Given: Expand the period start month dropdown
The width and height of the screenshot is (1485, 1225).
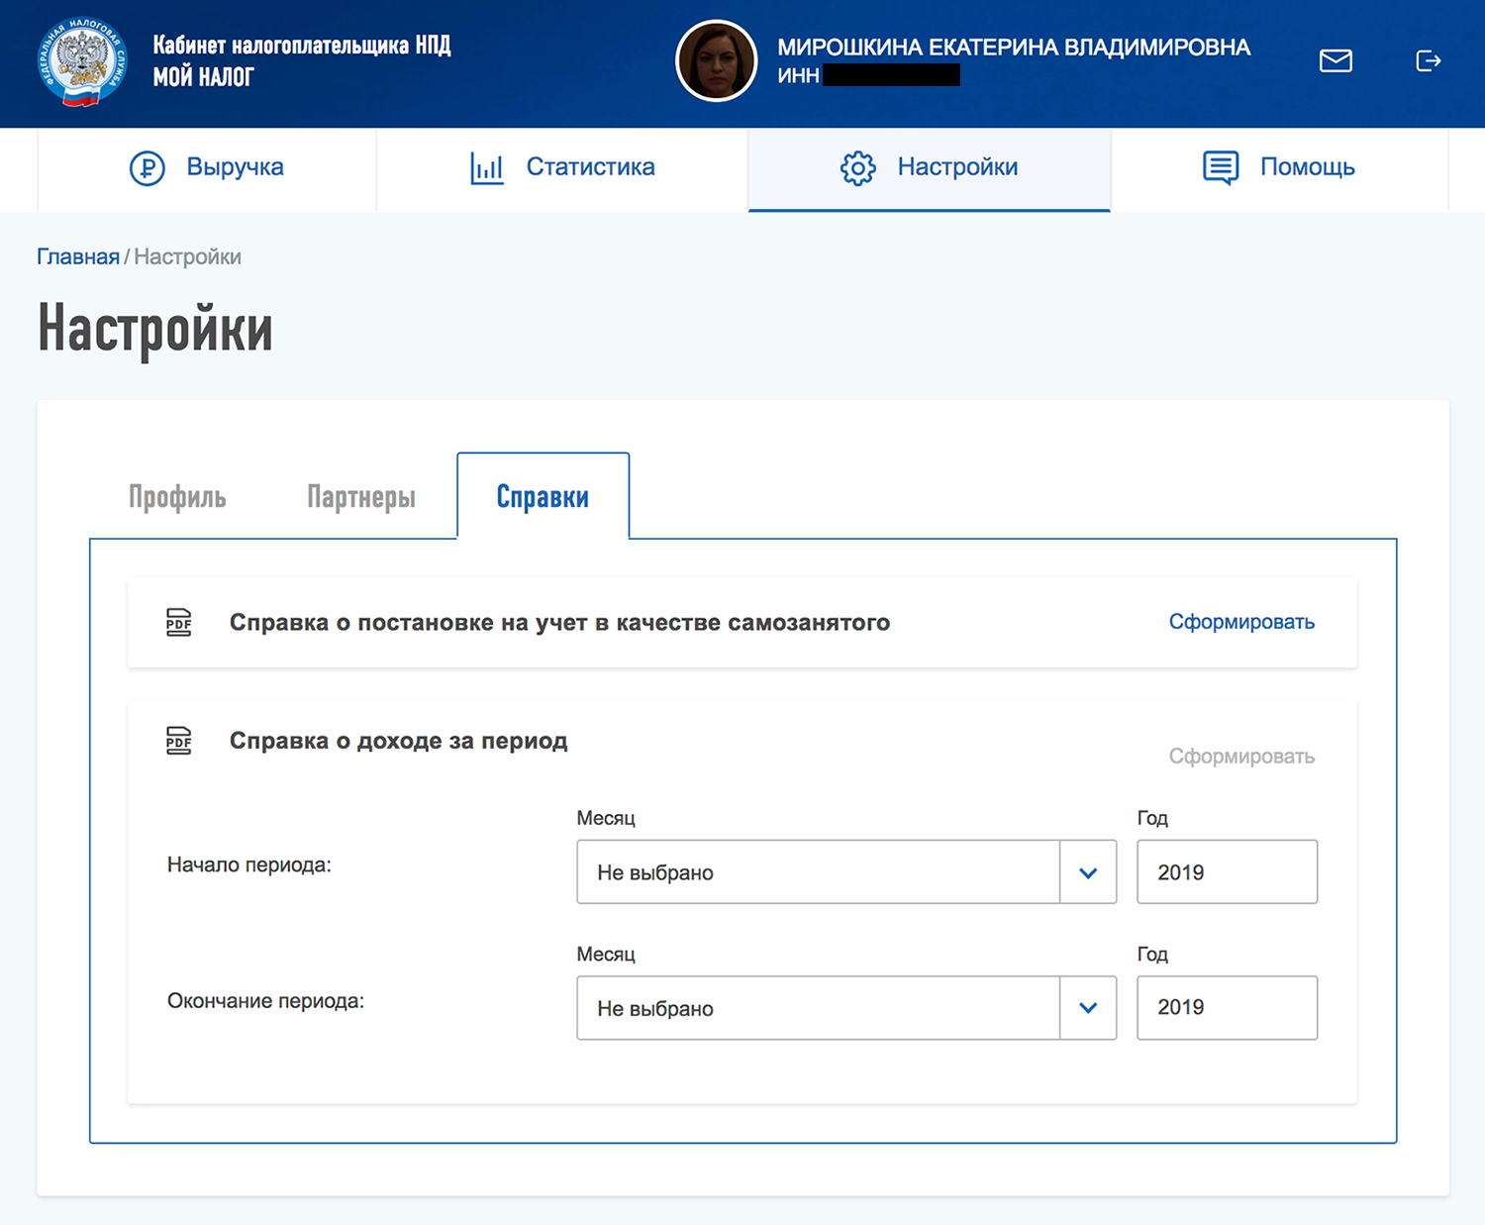Looking at the screenshot, I should (x=818, y=872).
